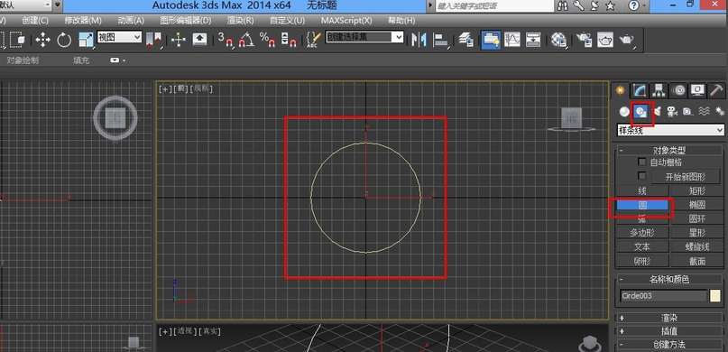The image size is (728, 352).
Task: Click the 矩形 shape button
Action: (696, 190)
